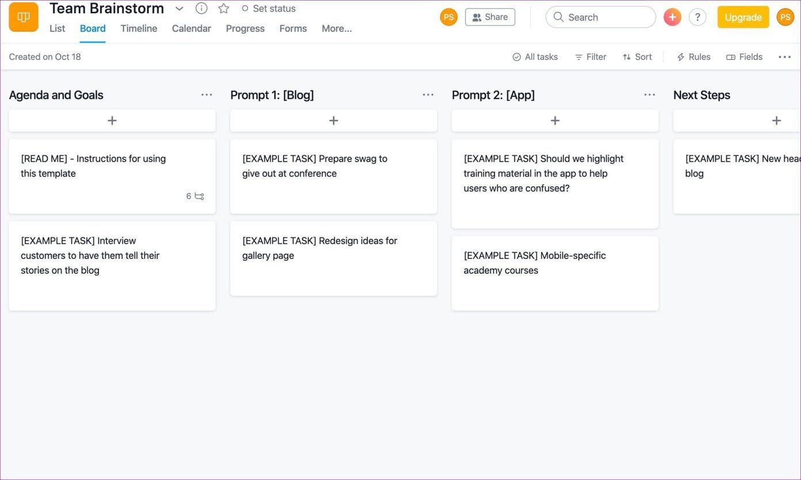Open the Prepare swag task card
This screenshot has width=801, height=480.
coord(334,176)
